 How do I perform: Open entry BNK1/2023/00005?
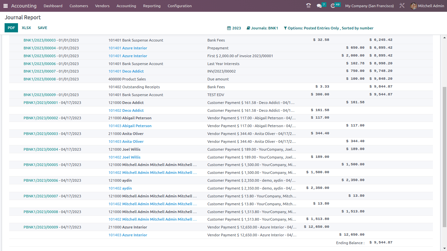coord(40,56)
